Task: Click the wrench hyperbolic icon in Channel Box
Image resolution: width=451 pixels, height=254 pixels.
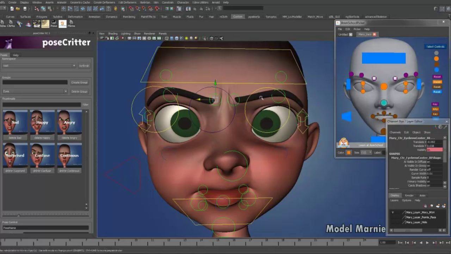Action: [x=445, y=127]
